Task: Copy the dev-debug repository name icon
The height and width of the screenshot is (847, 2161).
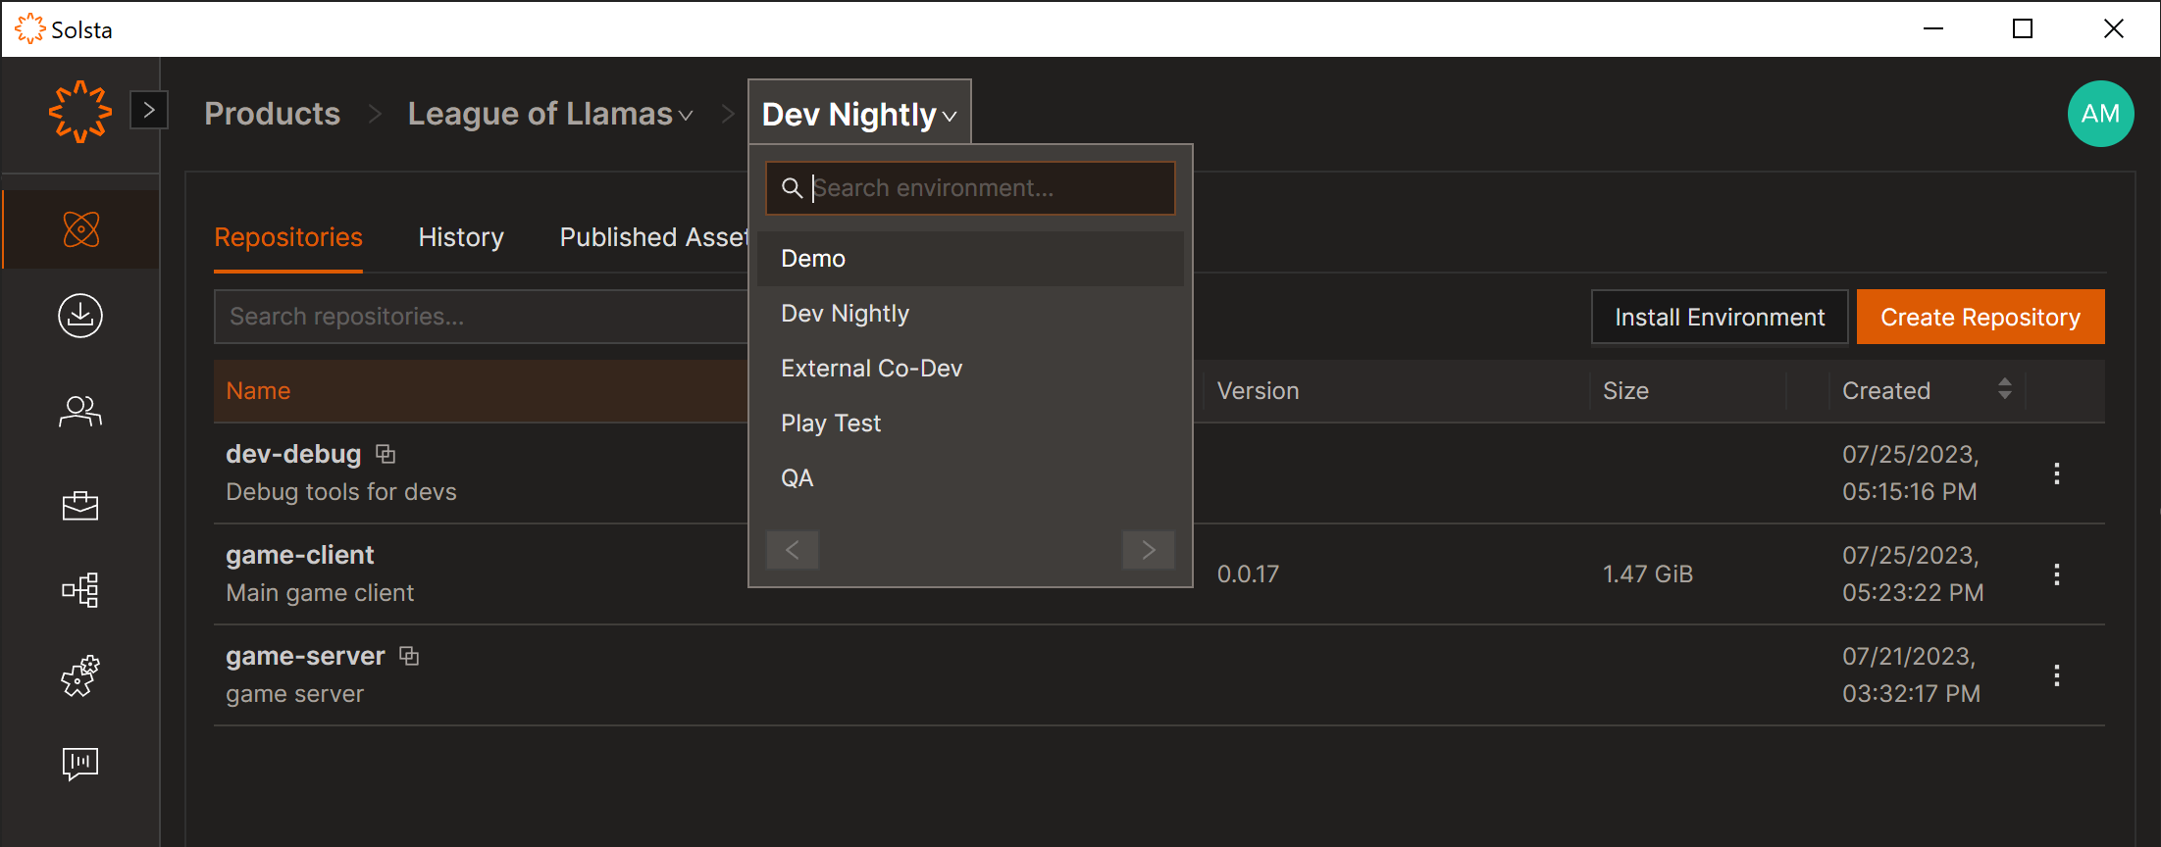Action: click(x=386, y=454)
